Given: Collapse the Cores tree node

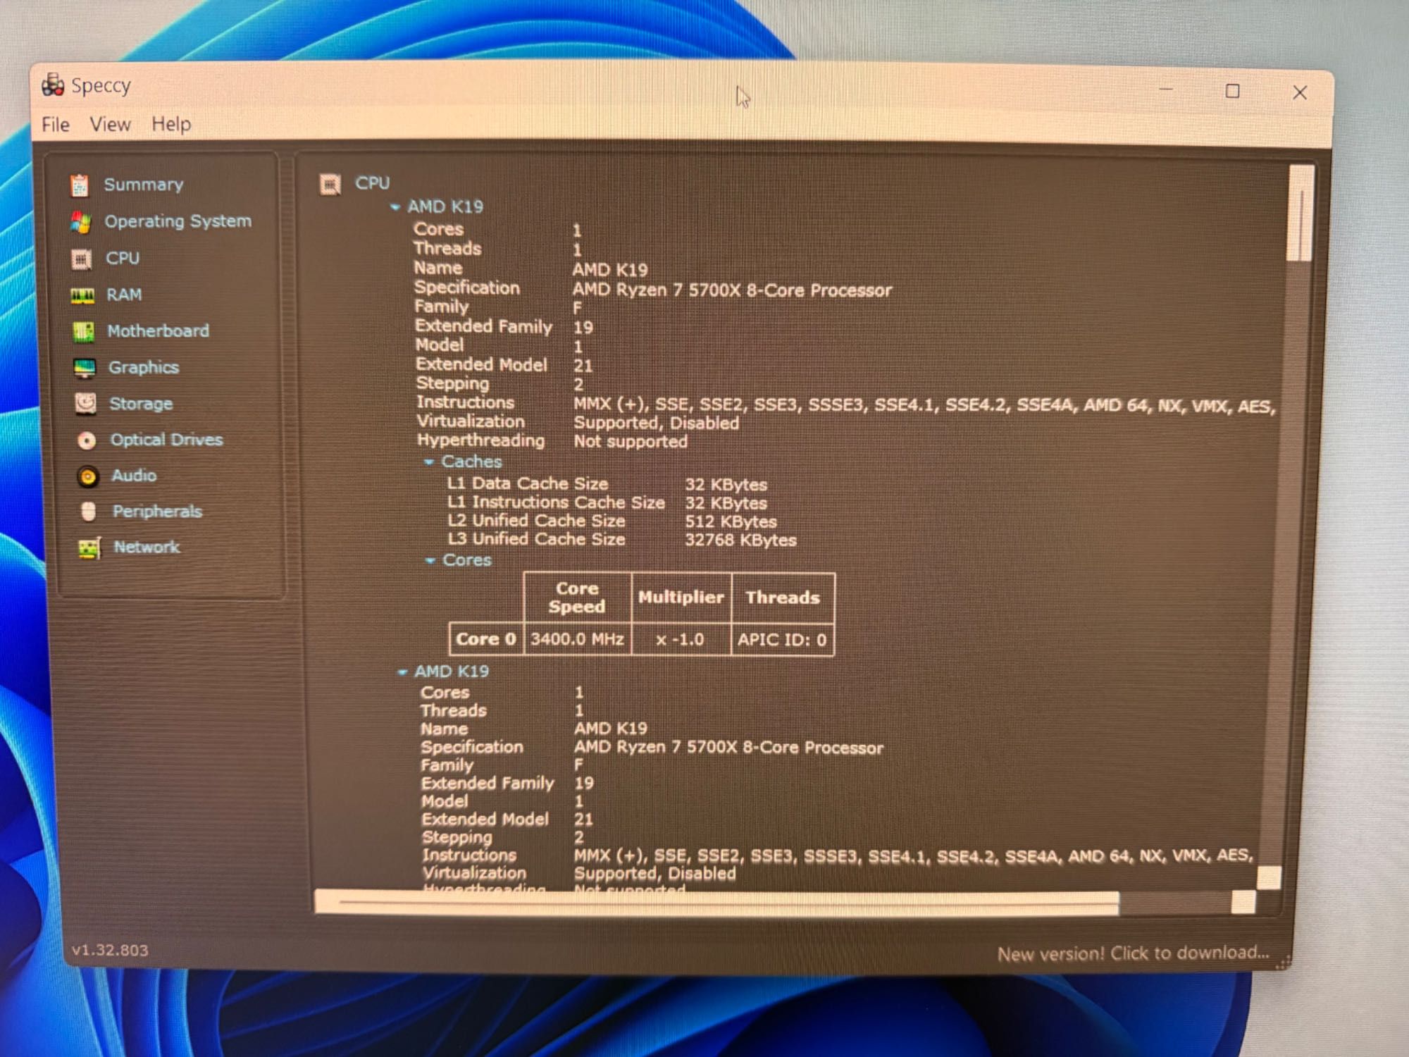Looking at the screenshot, I should coord(430,561).
